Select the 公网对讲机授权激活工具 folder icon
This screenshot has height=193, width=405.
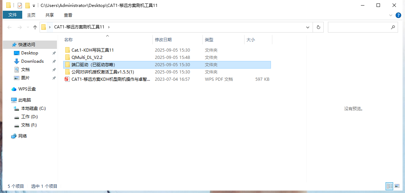tap(67, 72)
